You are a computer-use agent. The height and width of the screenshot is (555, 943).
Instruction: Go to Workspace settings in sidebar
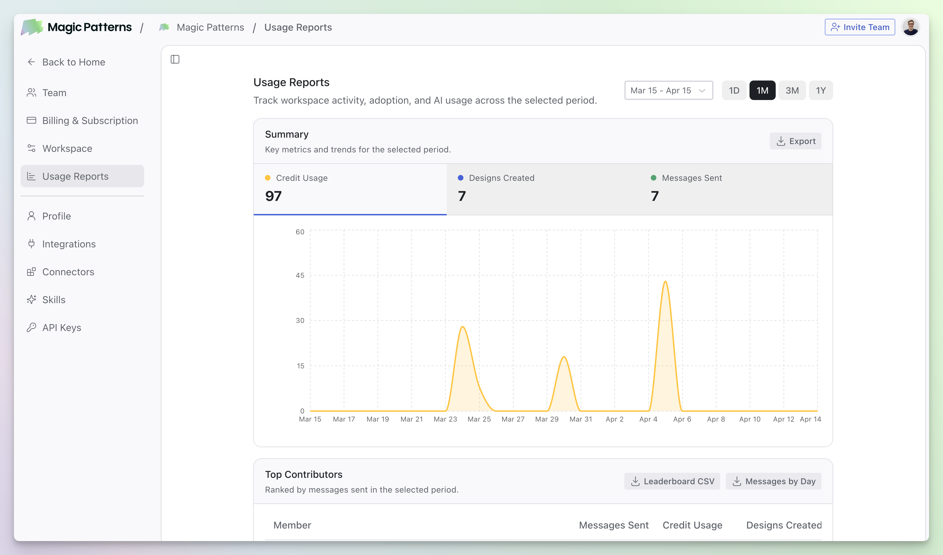67,149
